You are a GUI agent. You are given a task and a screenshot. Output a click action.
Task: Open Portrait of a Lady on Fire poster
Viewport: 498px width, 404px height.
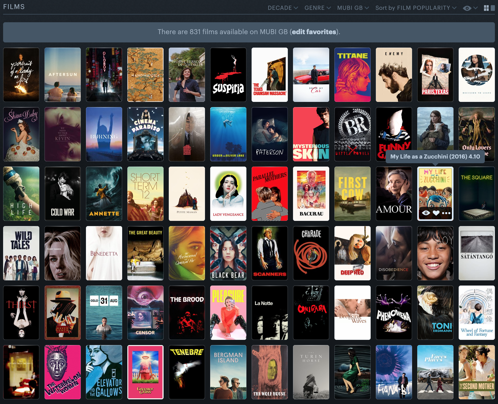tap(21, 75)
